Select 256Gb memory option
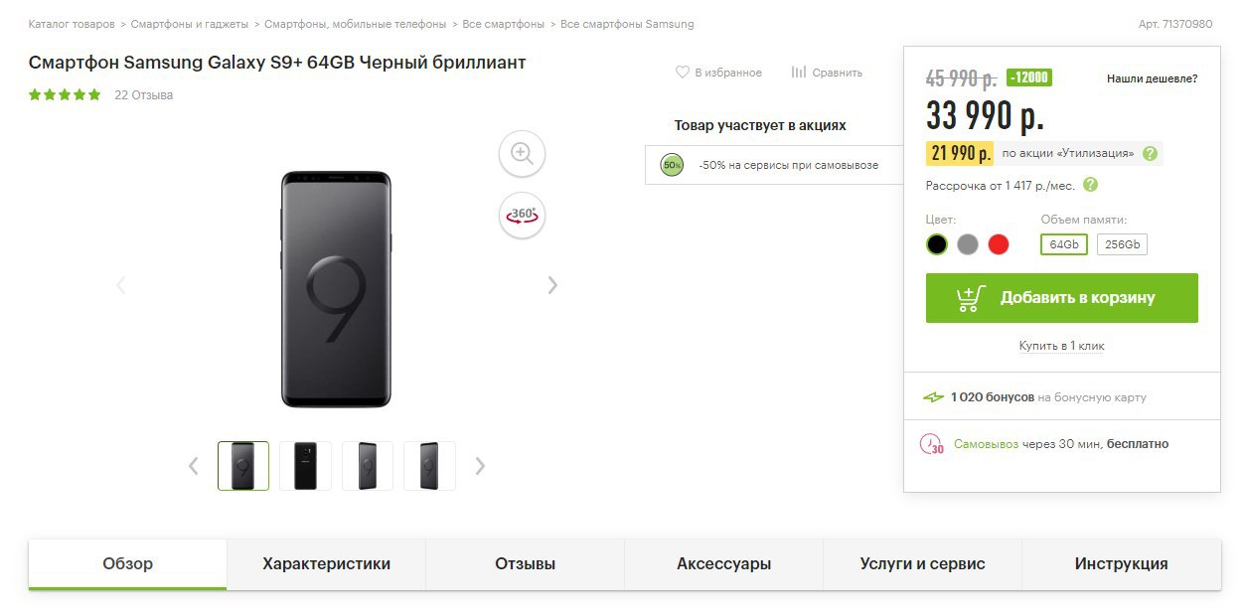This screenshot has height=615, width=1245. tap(1122, 244)
